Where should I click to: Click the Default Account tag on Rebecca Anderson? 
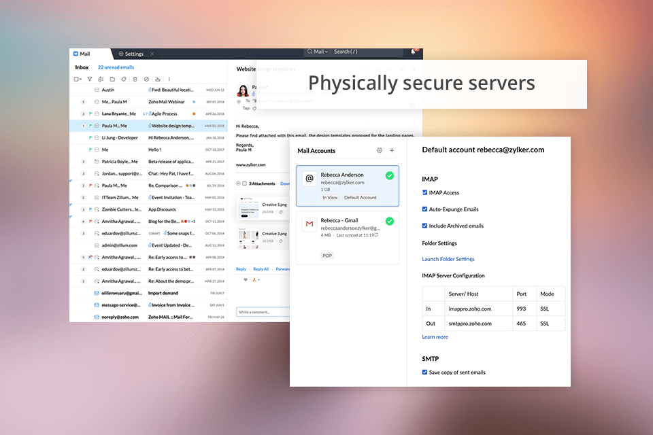click(361, 198)
